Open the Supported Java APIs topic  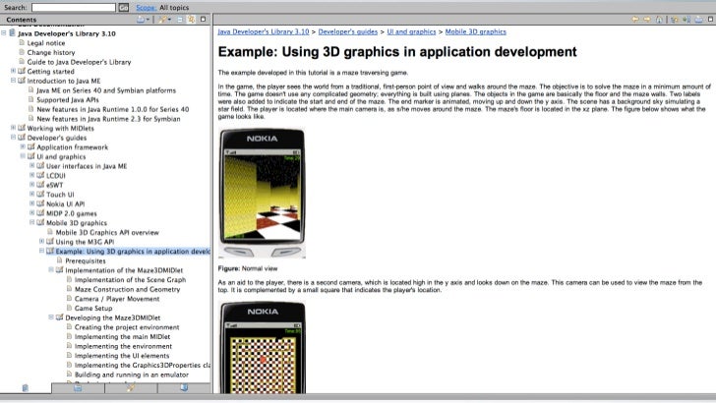click(68, 100)
